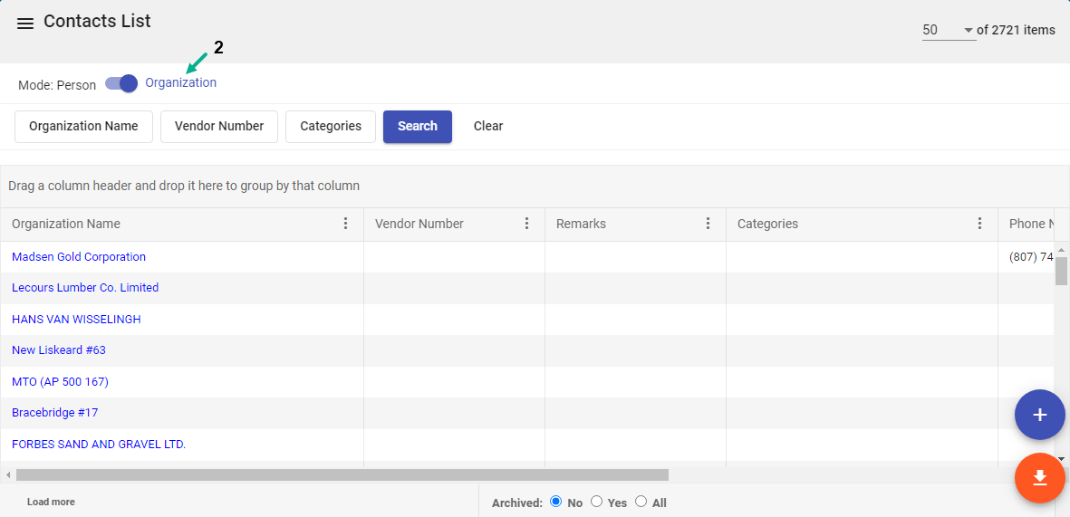Open Categories column three-dot menu
1070x517 pixels.
(x=979, y=224)
